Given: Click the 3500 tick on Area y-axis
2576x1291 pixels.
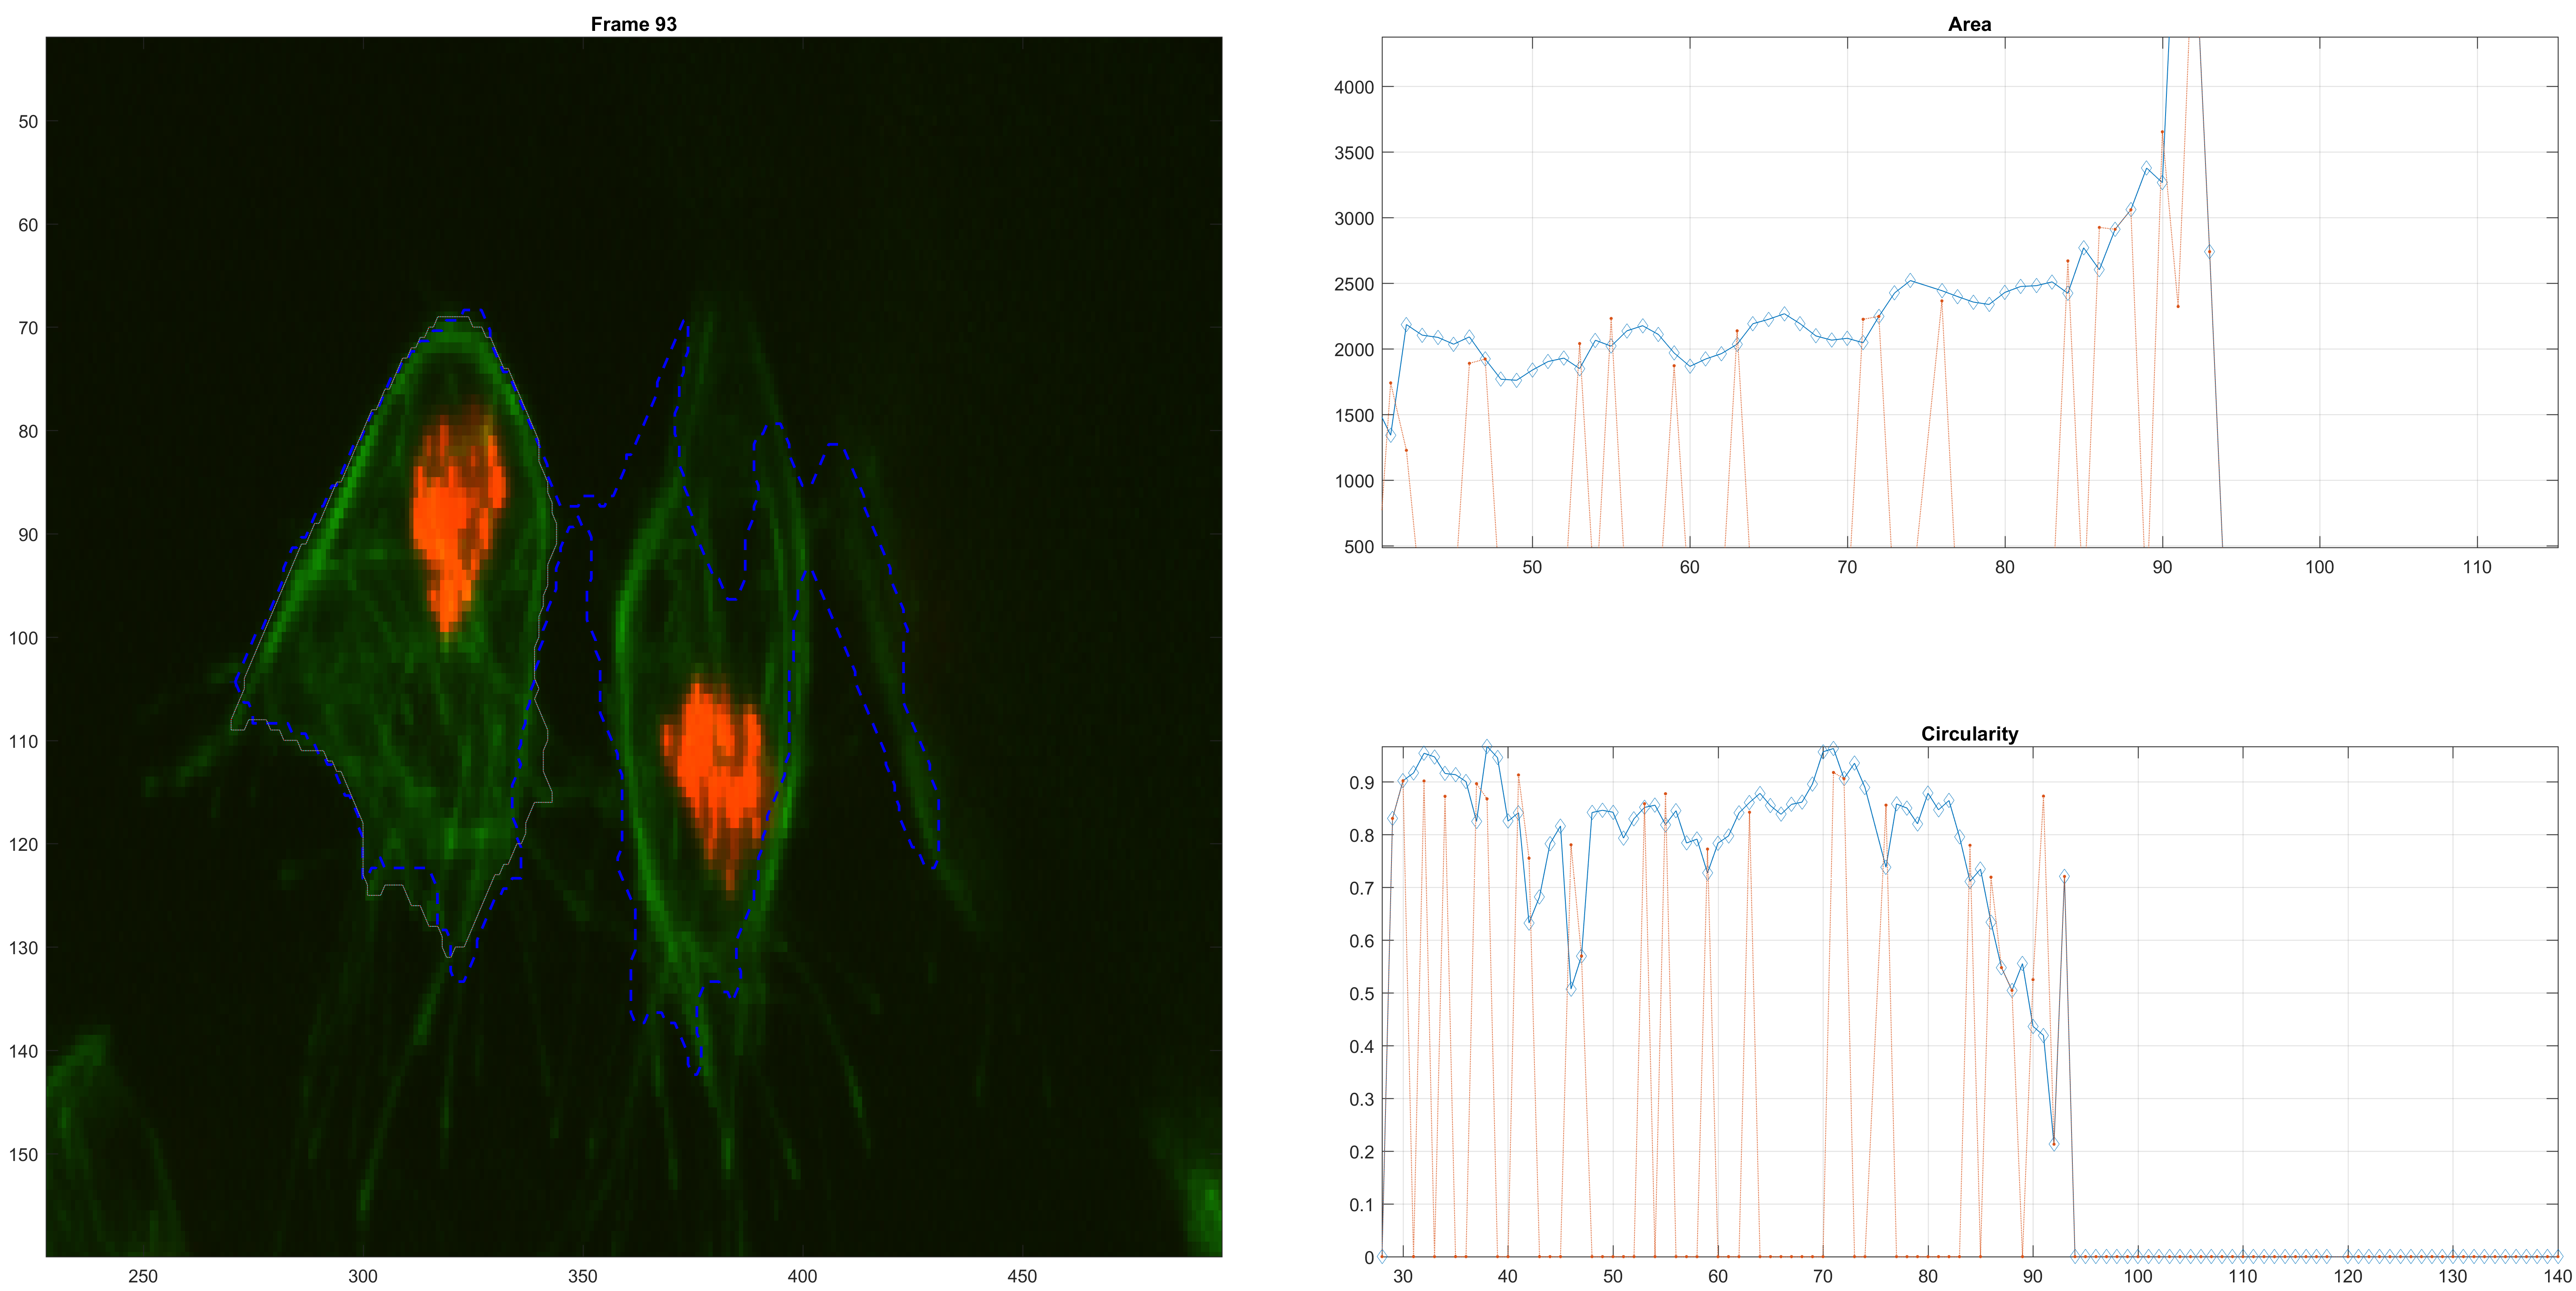Looking at the screenshot, I should click(1354, 153).
